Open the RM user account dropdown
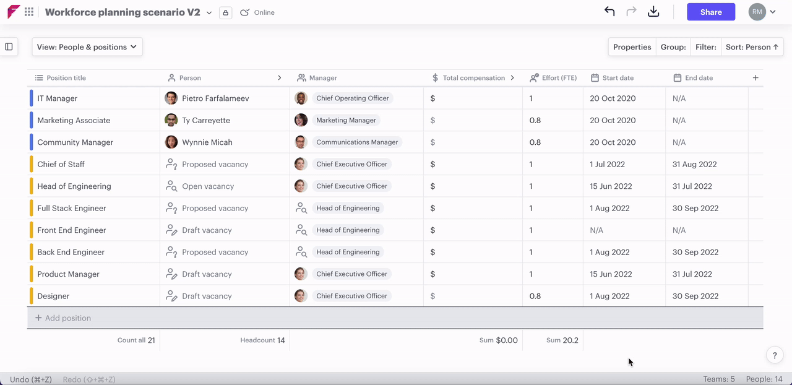792x385 pixels. pos(762,12)
